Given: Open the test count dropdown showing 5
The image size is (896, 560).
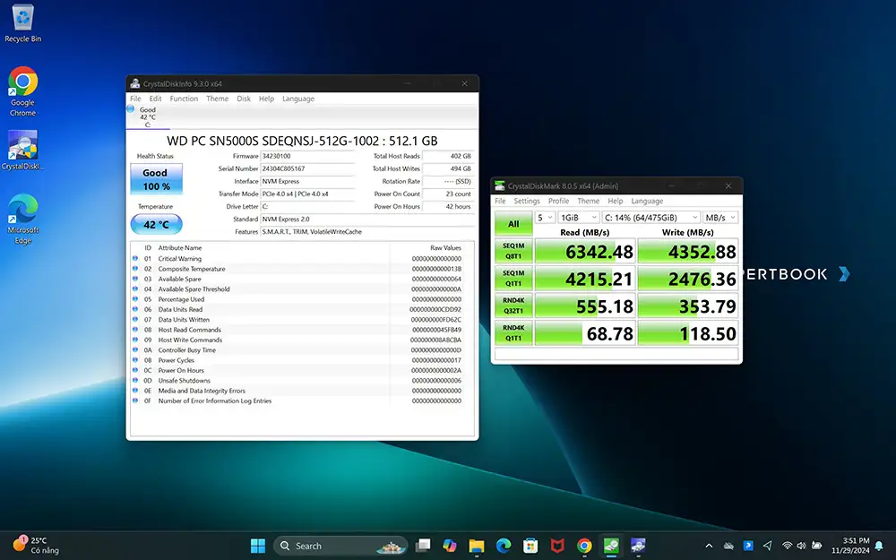Looking at the screenshot, I should coord(544,218).
